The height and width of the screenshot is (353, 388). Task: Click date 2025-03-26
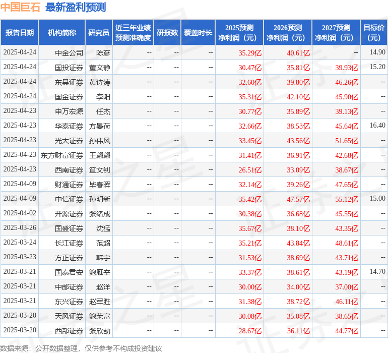click(x=20, y=227)
